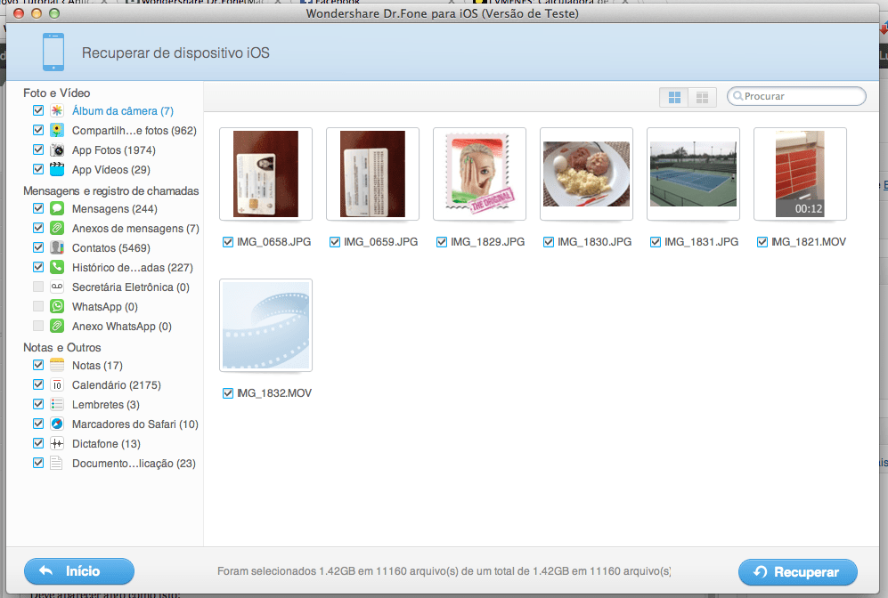Uncheck Álbum da câmera category
888x598 pixels.
(x=38, y=110)
